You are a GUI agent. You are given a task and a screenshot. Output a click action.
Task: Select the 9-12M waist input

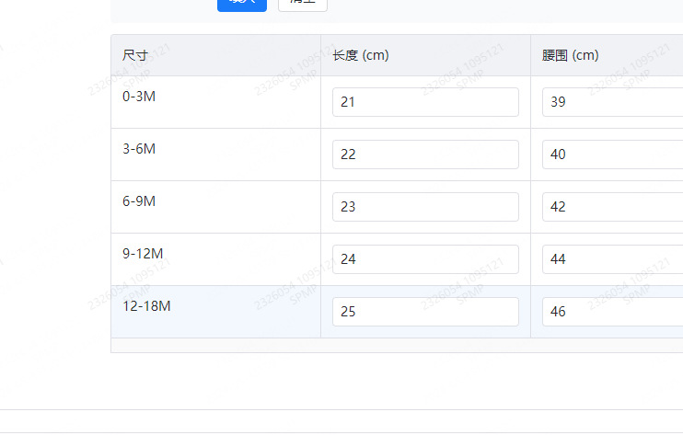[612, 259]
